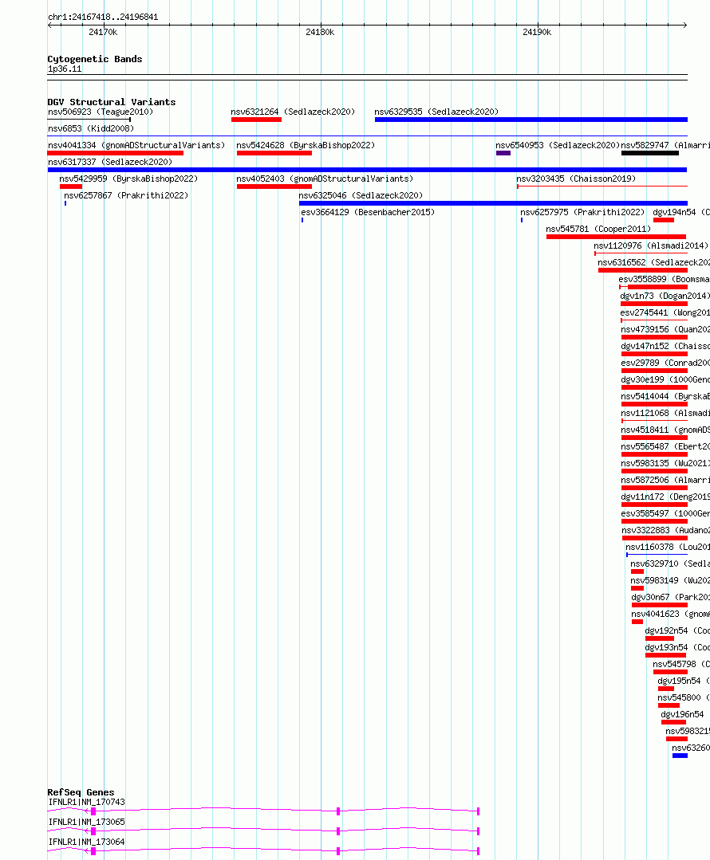
Task: Select the IFNLR1|NM_173064 transcript label
Action: click(x=87, y=842)
